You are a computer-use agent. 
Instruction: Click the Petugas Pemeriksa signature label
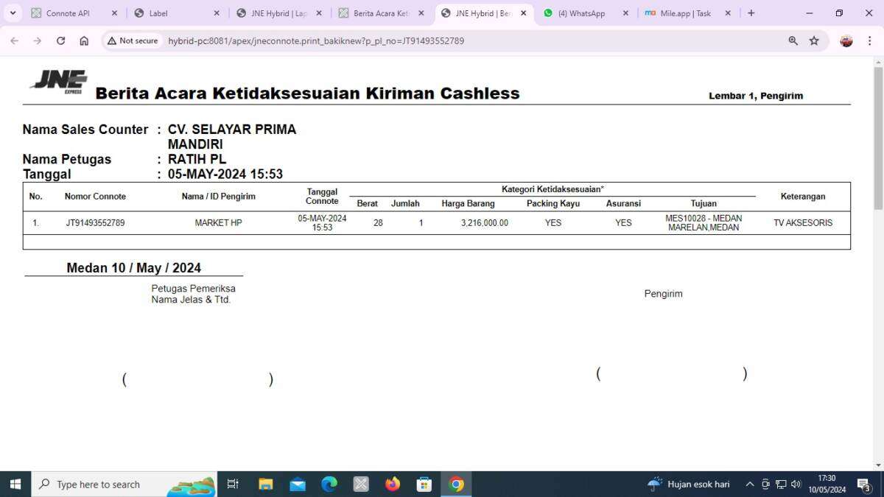(193, 289)
